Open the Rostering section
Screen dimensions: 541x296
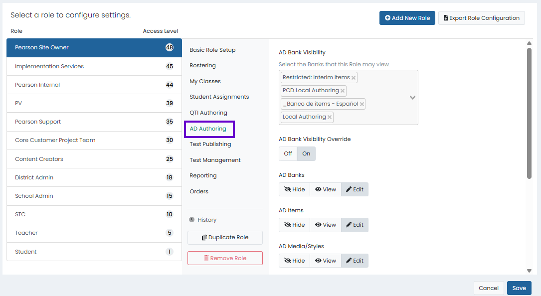coord(202,66)
